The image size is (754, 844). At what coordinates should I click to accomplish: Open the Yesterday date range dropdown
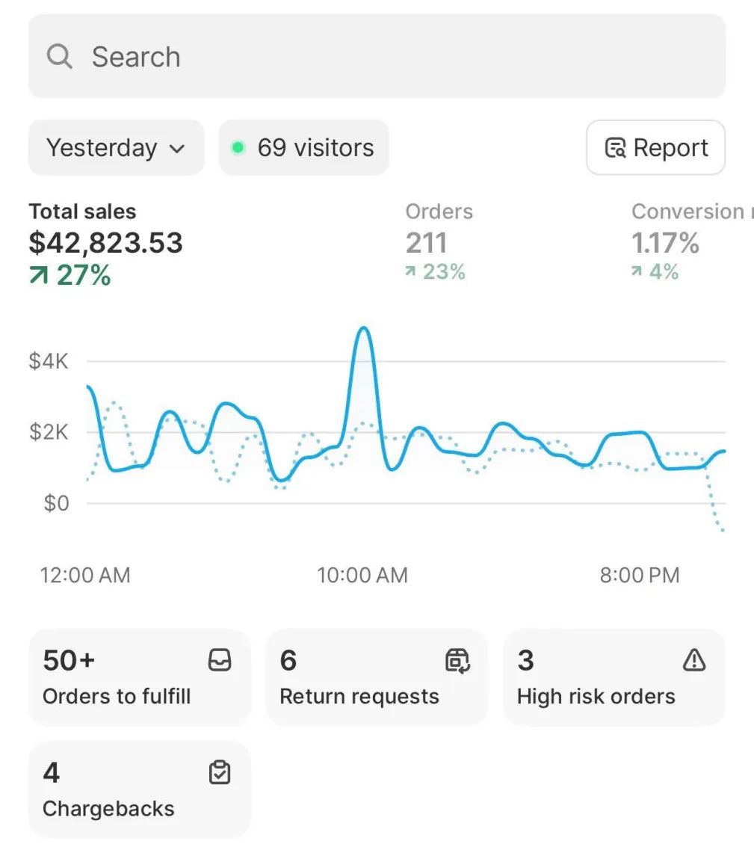coord(117,147)
